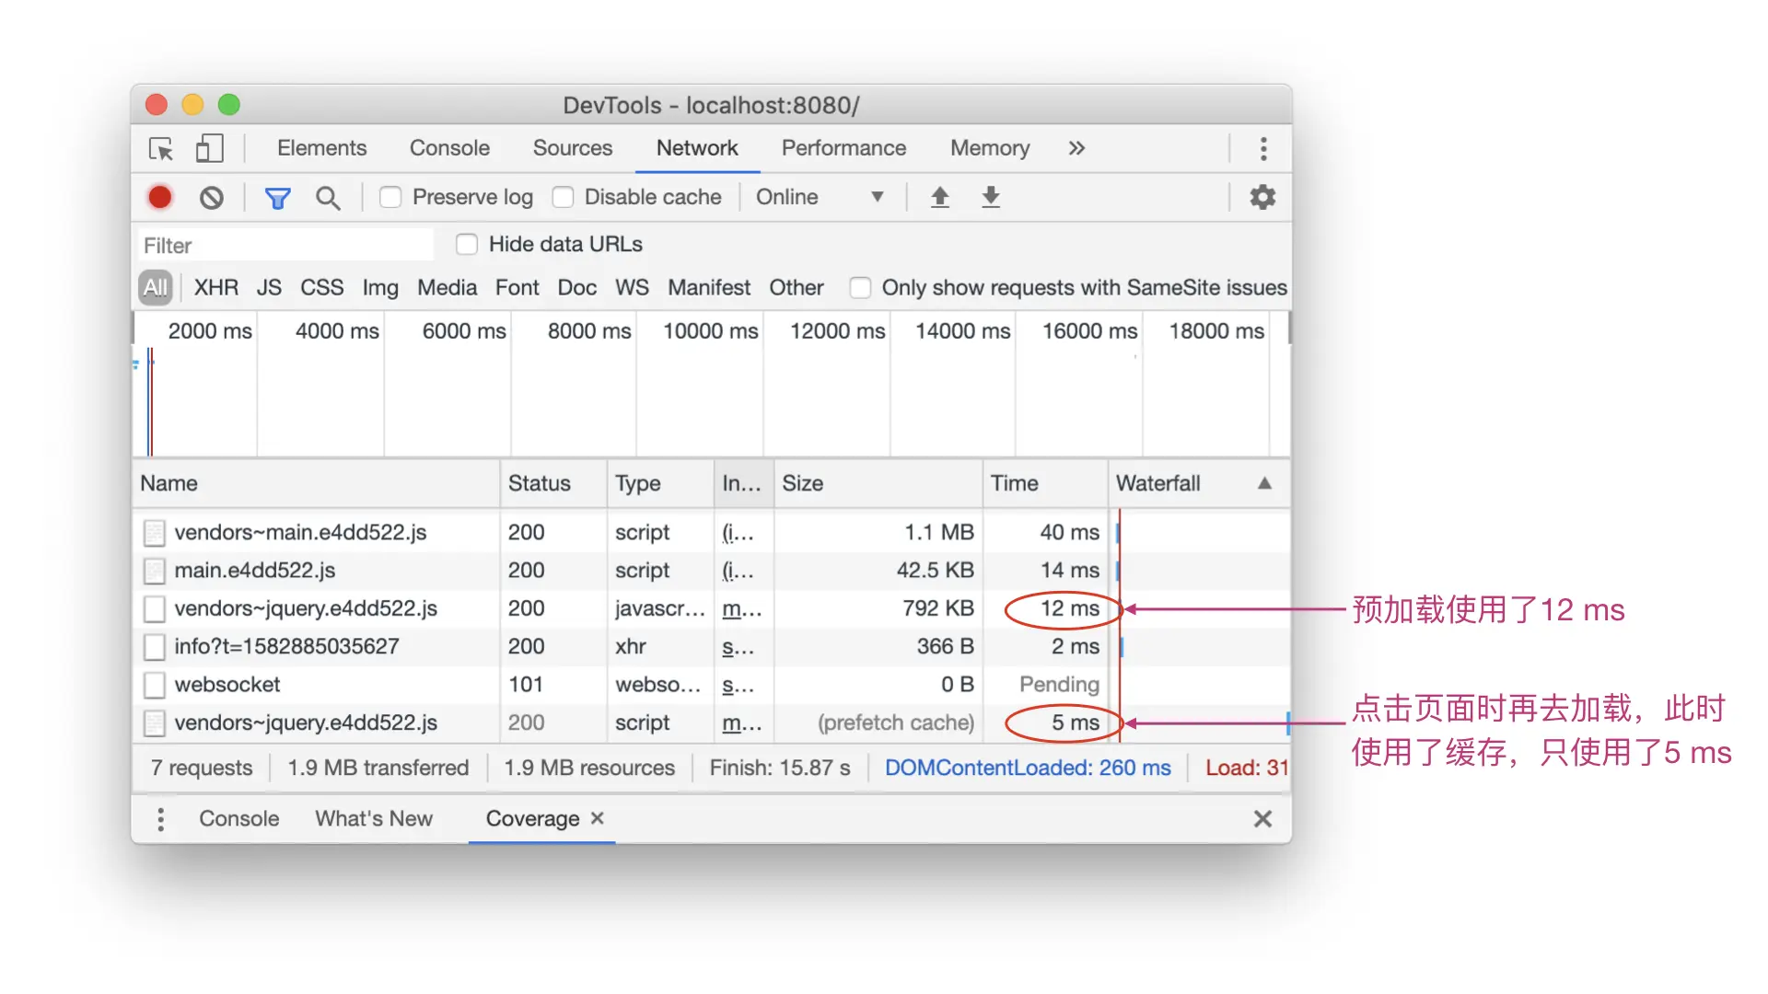Toggle the device toolbar icon

[209, 149]
